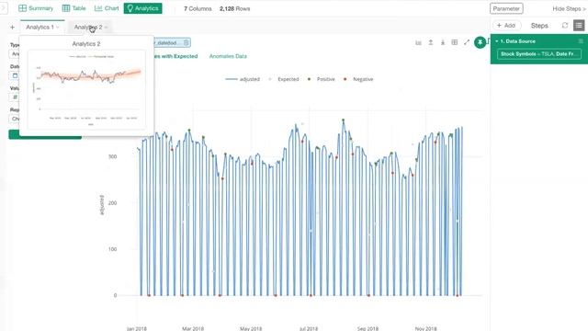Switch to the Chart view

(107, 8)
